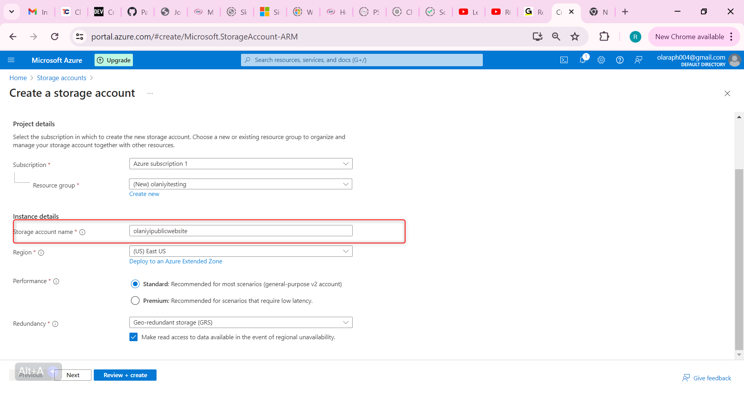Image resolution: width=744 pixels, height=395 pixels.
Task: Select the Standard performance option
Action: [135, 284]
